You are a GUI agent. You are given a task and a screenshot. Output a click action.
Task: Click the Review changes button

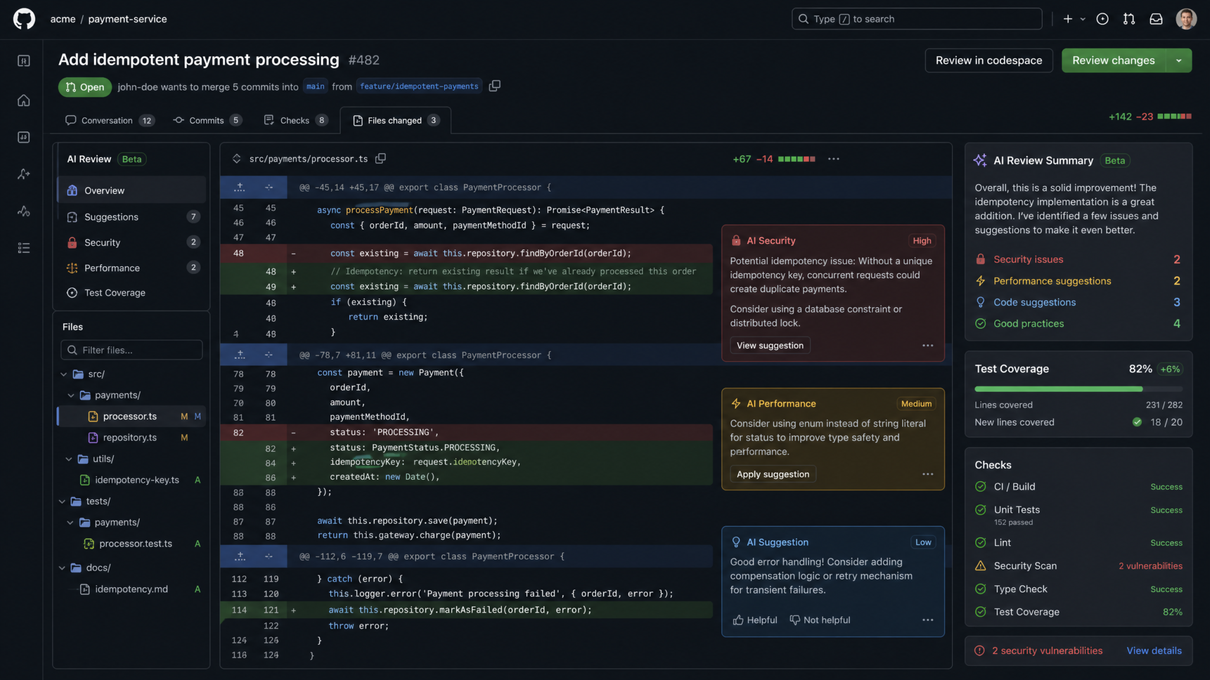point(1113,60)
